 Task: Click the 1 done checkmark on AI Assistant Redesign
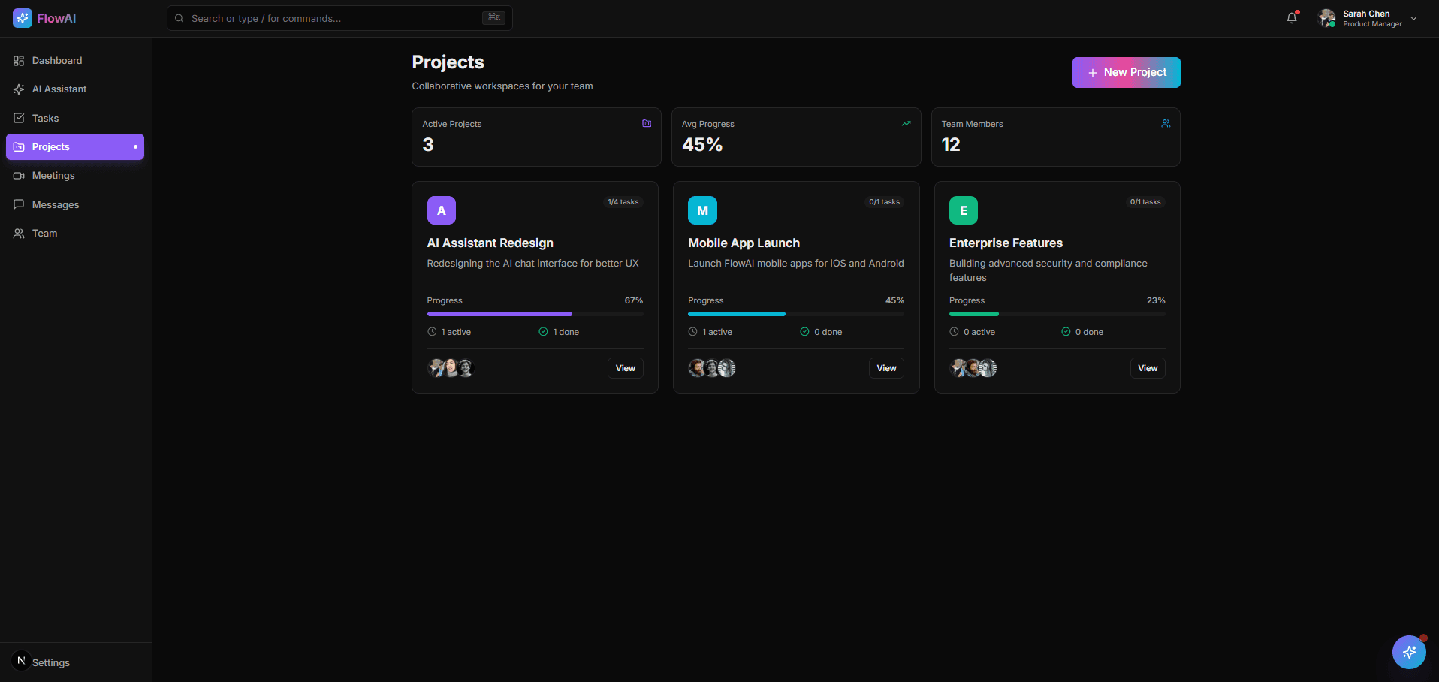pyautogui.click(x=544, y=331)
